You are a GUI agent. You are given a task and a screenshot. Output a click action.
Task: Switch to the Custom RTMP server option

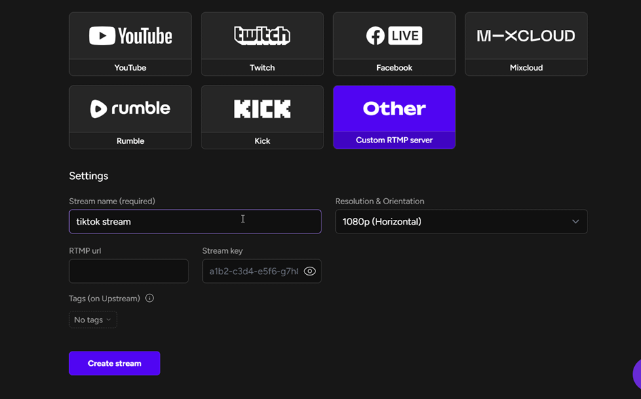pyautogui.click(x=394, y=140)
